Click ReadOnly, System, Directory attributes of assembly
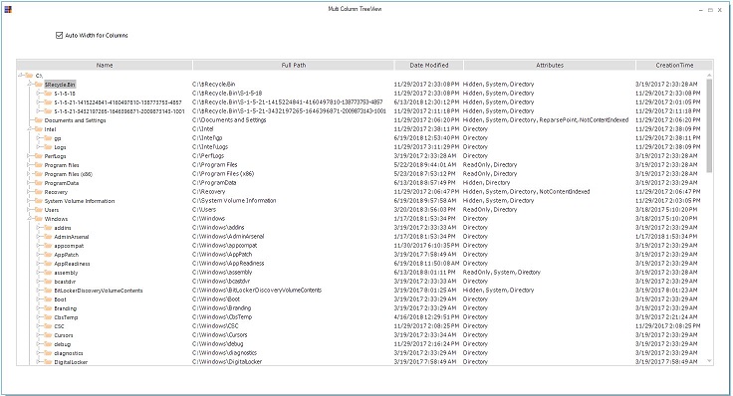 click(x=502, y=273)
